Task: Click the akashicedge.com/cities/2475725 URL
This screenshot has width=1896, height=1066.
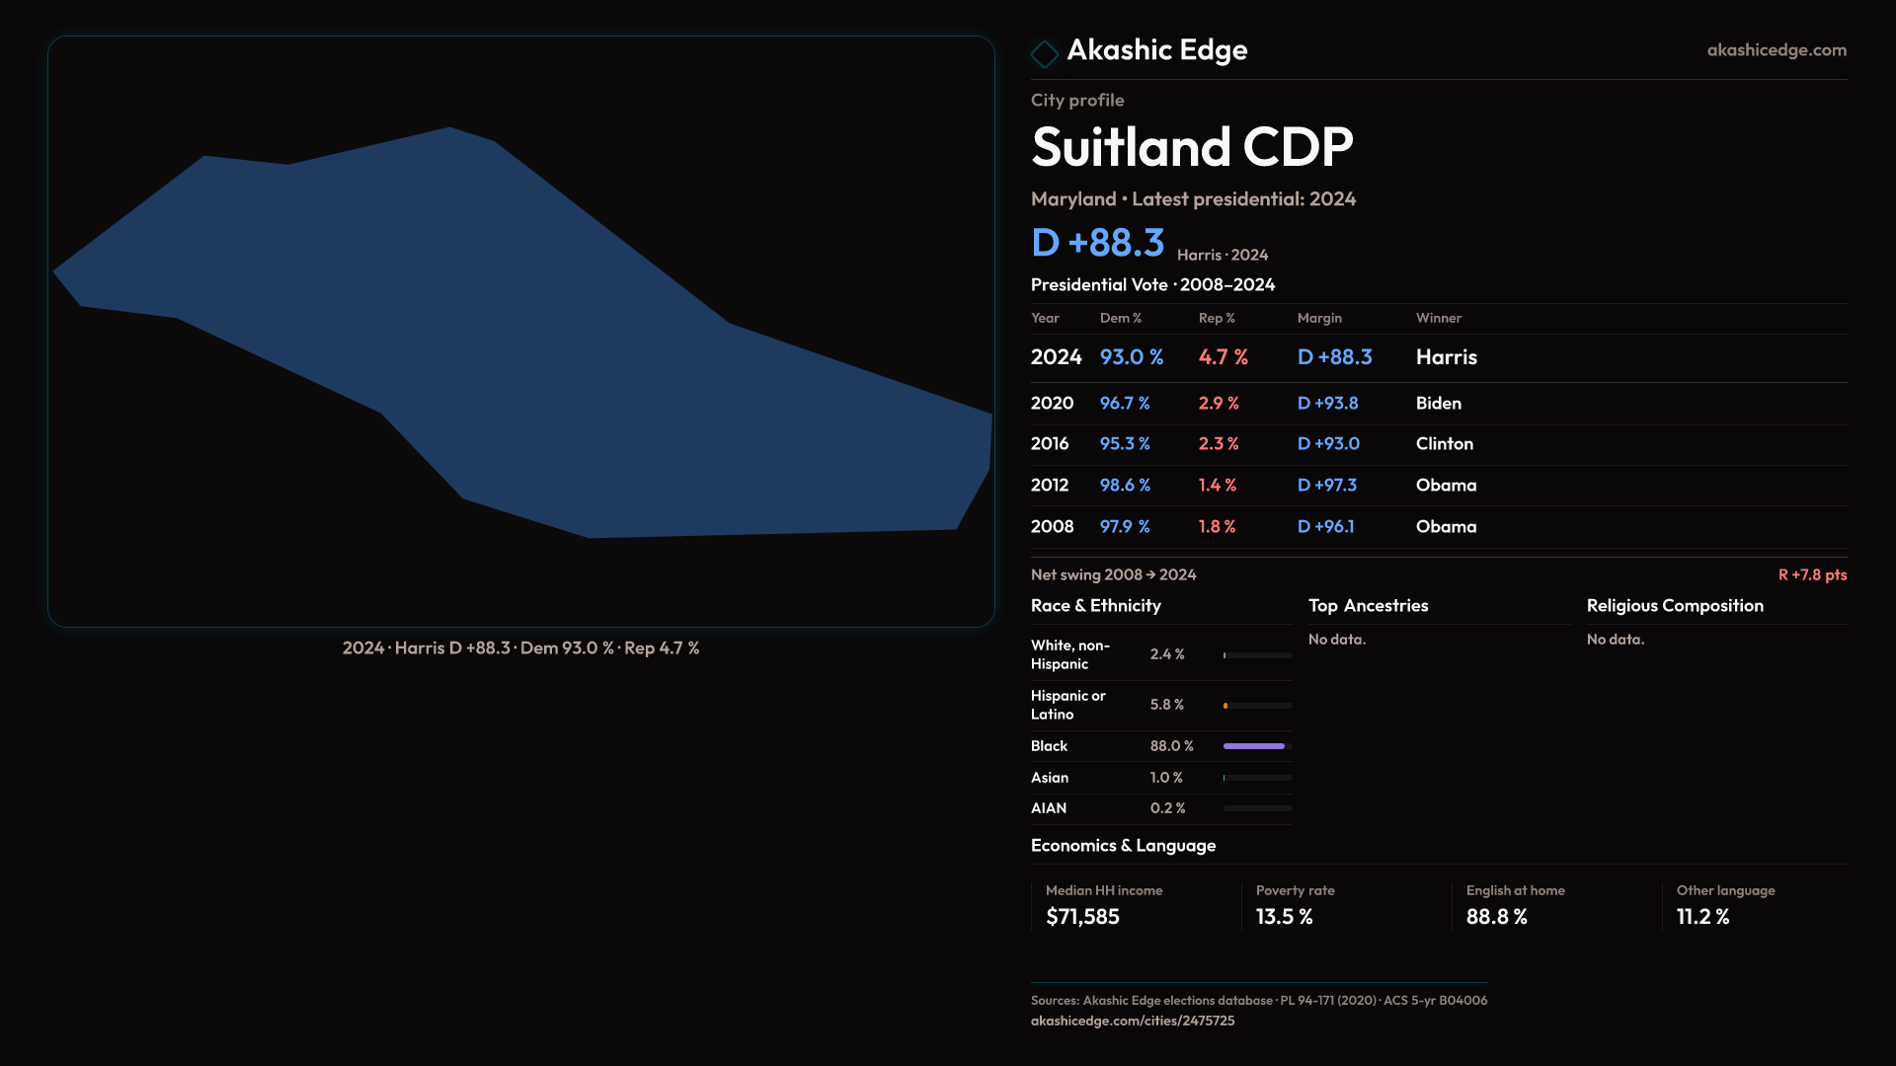Action: pyautogui.click(x=1132, y=1021)
